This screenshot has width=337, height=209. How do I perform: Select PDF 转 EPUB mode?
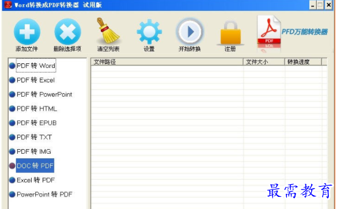tap(36, 123)
